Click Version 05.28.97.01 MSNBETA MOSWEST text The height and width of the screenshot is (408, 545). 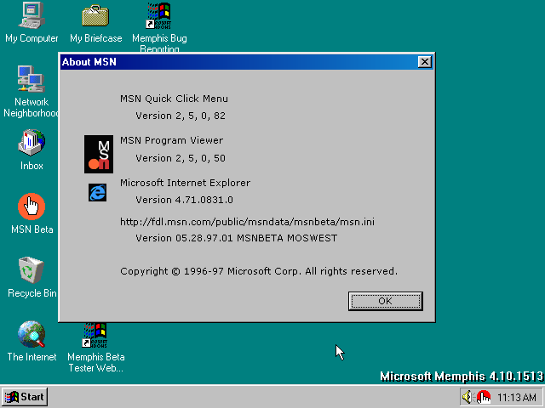coord(237,238)
